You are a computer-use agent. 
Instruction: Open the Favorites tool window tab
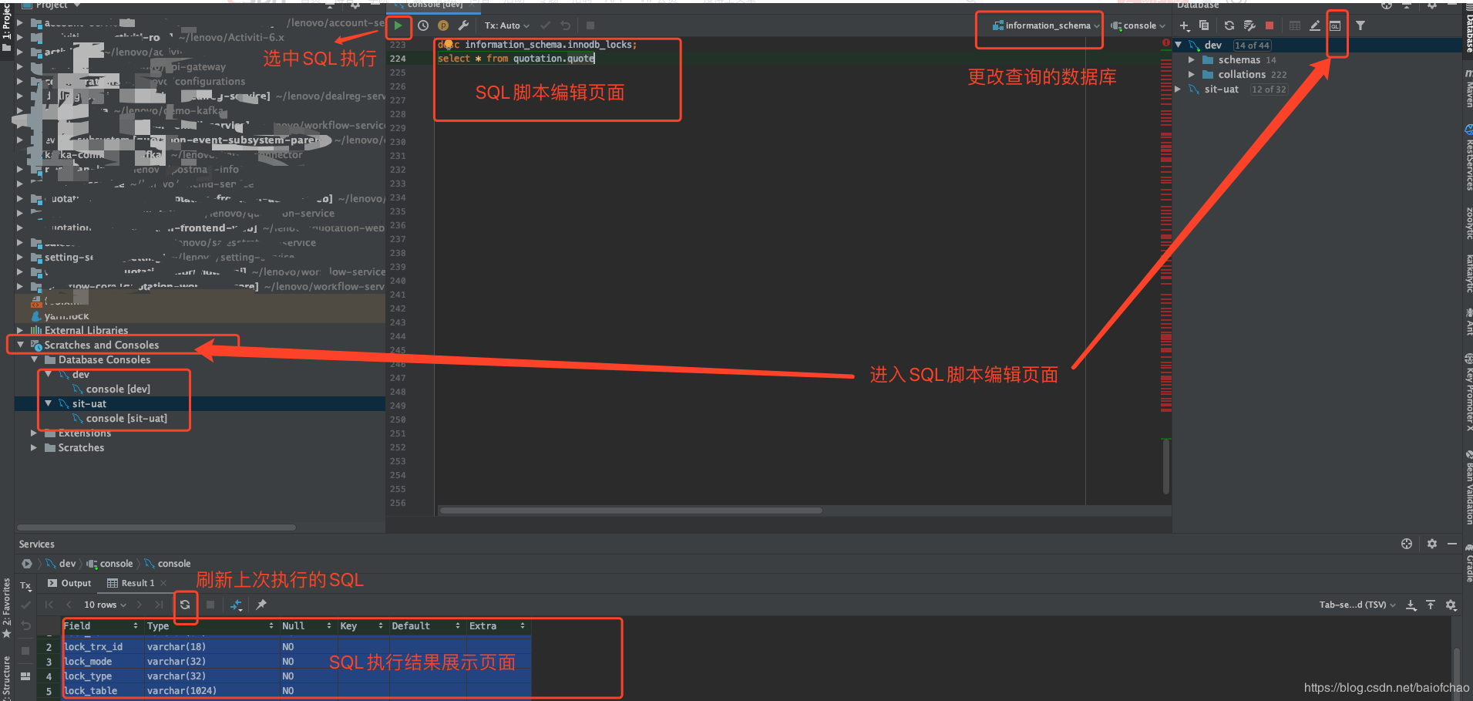(6, 607)
